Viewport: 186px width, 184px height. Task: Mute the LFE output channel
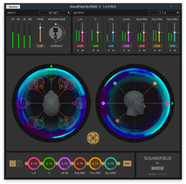point(113,50)
